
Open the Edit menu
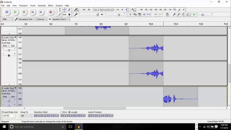[8, 6]
